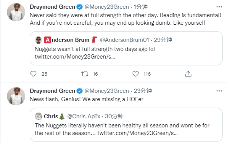The width and height of the screenshot is (227, 143).
Task: Click the Anderson Brum display name
Action: (67, 40)
